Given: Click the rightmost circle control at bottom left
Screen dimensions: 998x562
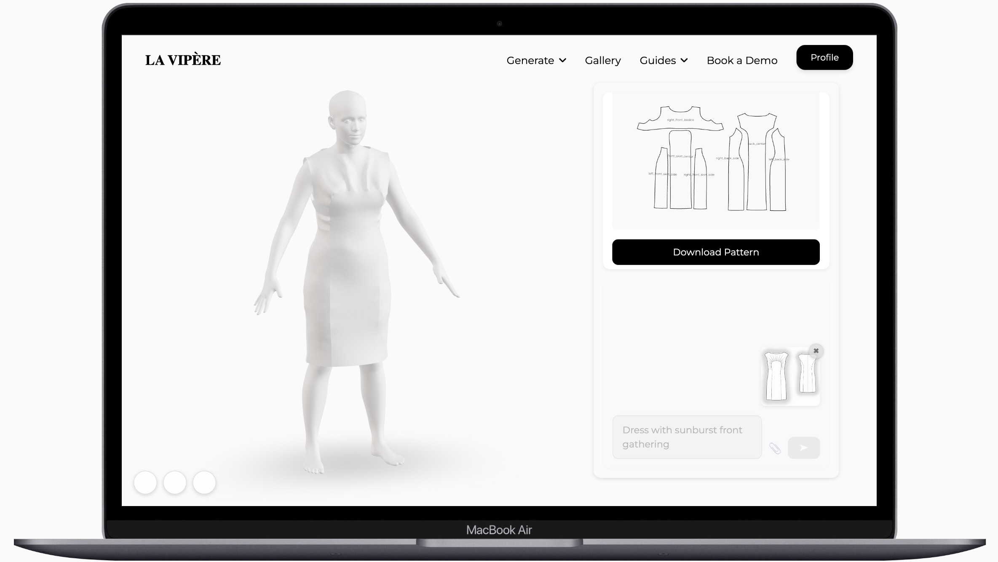Looking at the screenshot, I should [x=203, y=482].
